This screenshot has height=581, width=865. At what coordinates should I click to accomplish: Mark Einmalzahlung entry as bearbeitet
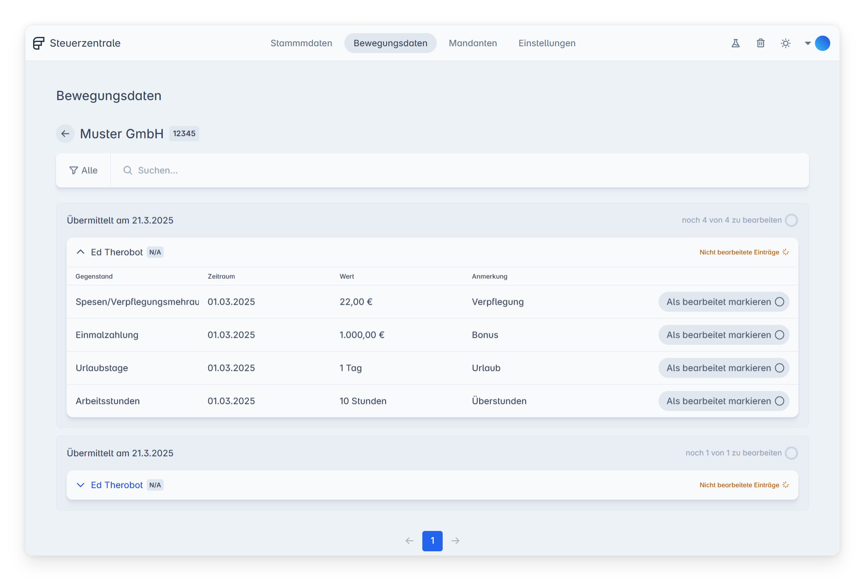(723, 335)
